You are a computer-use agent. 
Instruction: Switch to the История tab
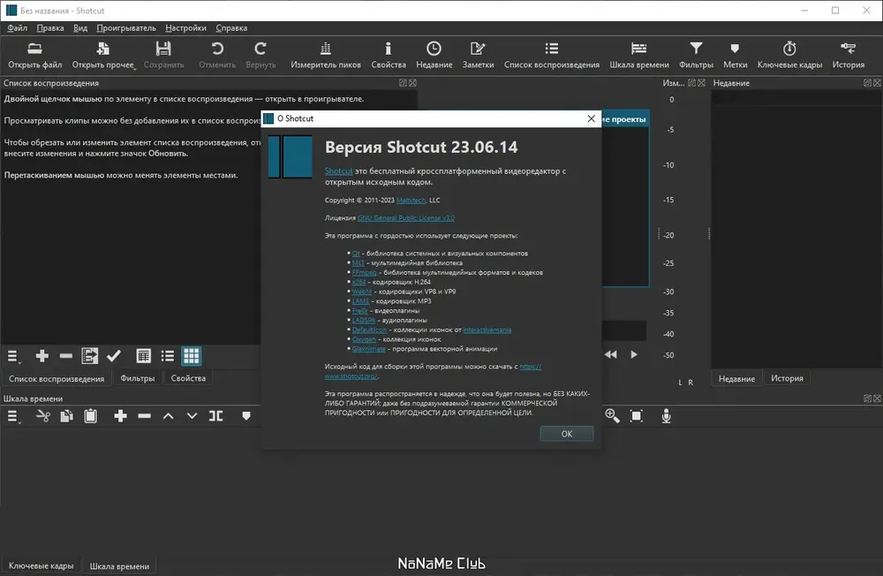(787, 378)
